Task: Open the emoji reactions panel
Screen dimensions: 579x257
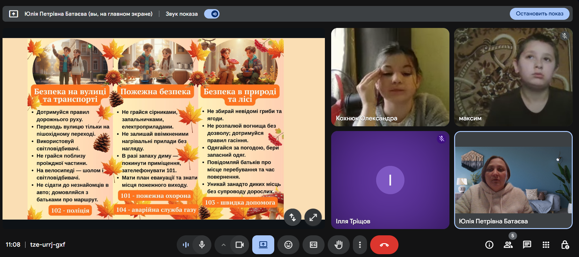Action: point(288,245)
